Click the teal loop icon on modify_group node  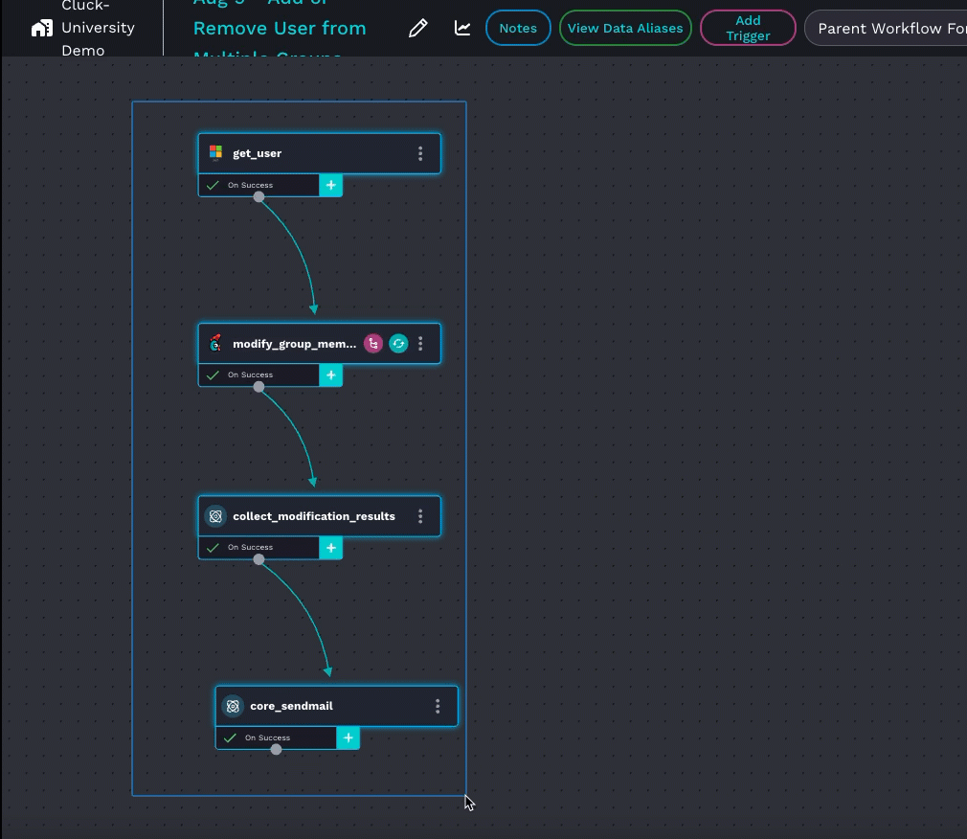coord(398,344)
